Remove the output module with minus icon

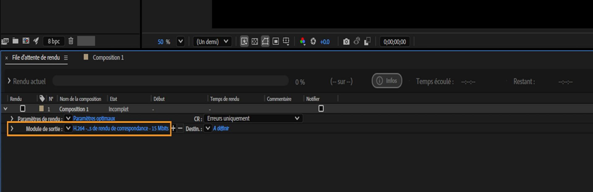pos(180,128)
